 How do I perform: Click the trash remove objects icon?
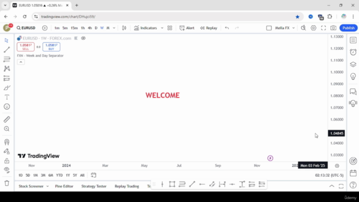point(7,183)
